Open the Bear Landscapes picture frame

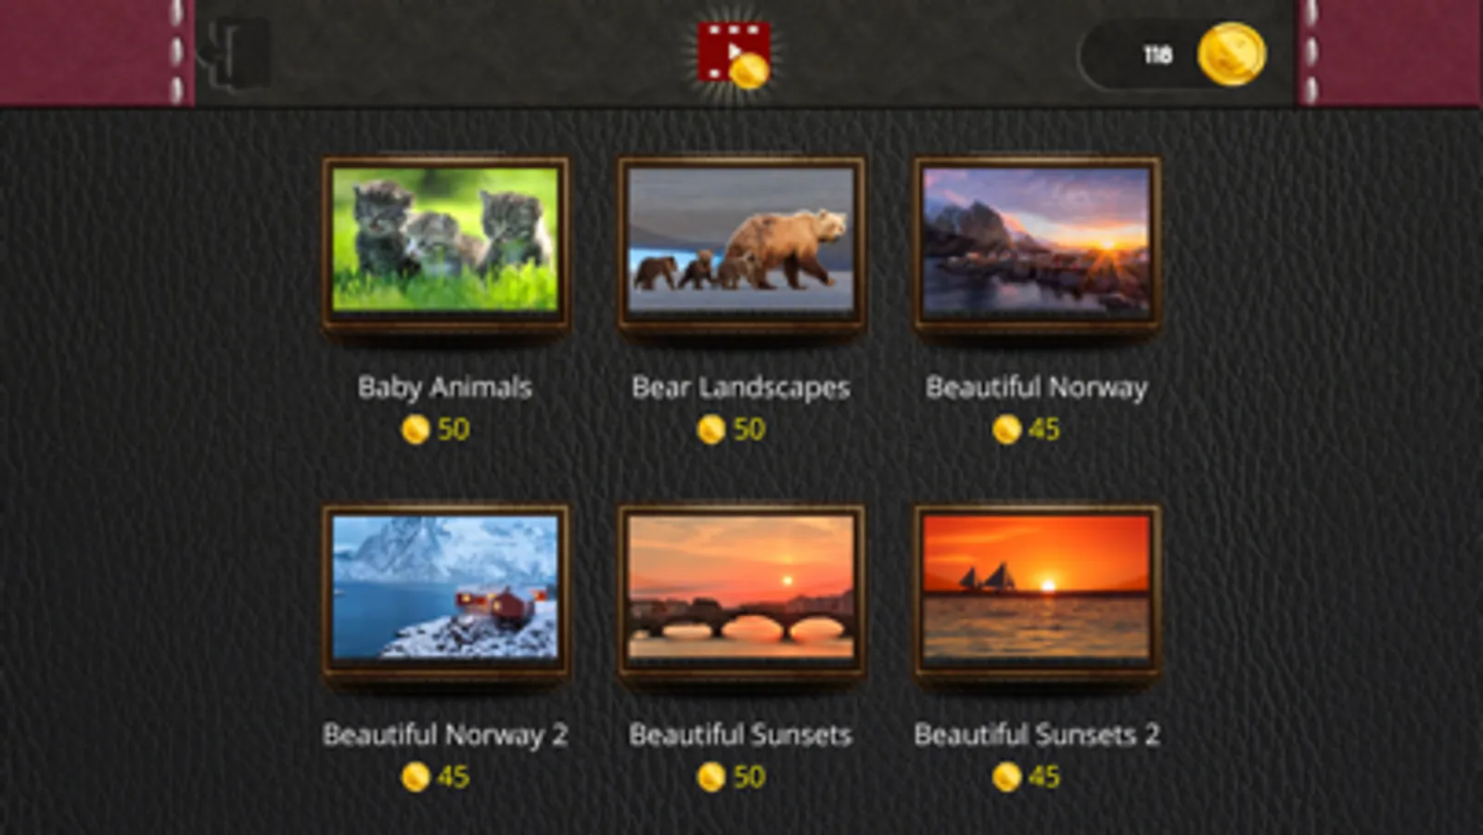point(742,243)
